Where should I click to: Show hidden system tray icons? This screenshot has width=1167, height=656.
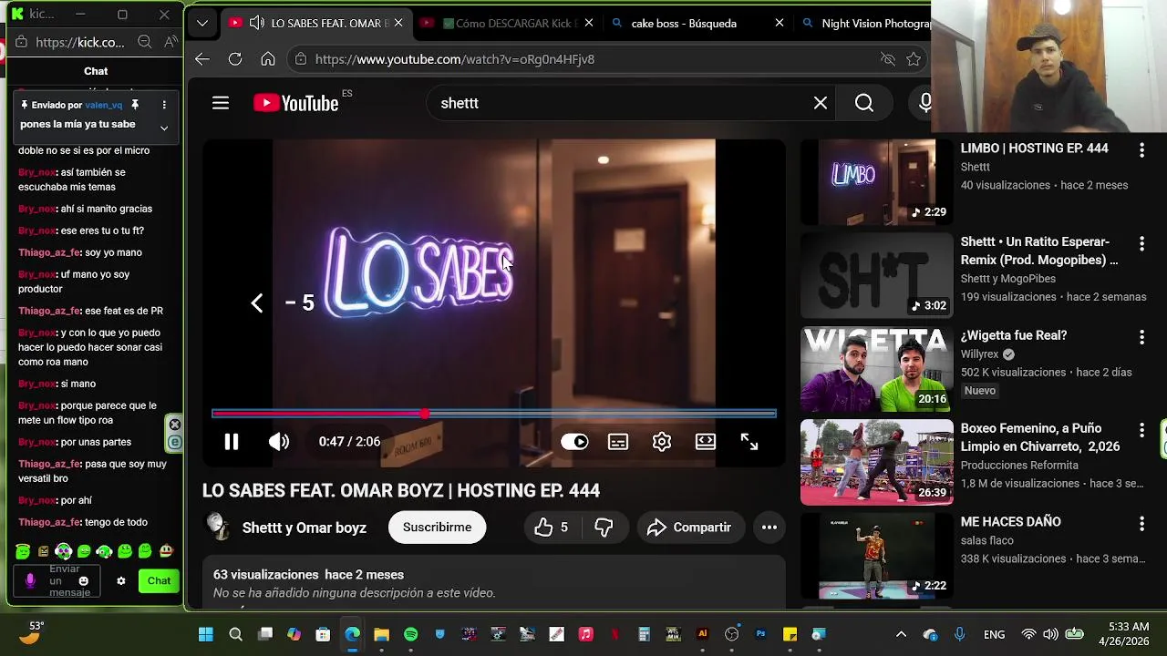pos(901,634)
